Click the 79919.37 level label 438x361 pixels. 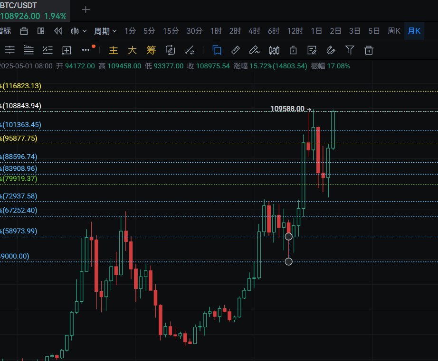click(x=19, y=178)
